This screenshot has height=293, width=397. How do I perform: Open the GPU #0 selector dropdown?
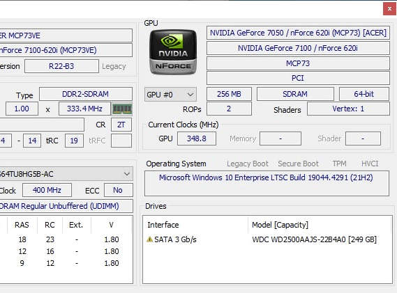pos(170,95)
